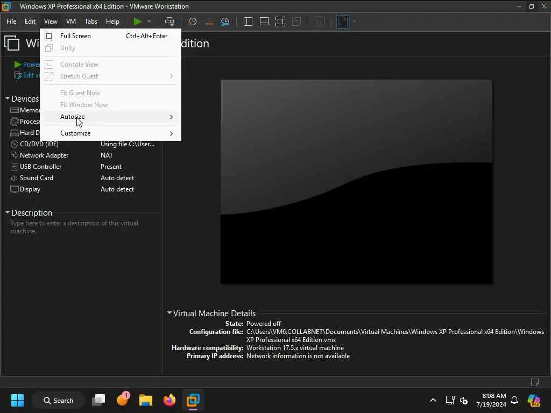This screenshot has height=413, width=551.
Task: Click the stretch guest toolbar icon
Action: (x=343, y=22)
